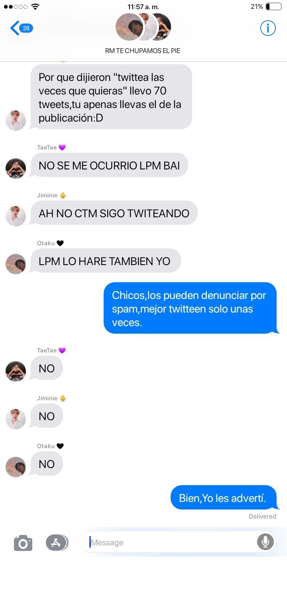Tap the battery indicator in status bar
This screenshot has width=287, height=590.
pyautogui.click(x=273, y=7)
